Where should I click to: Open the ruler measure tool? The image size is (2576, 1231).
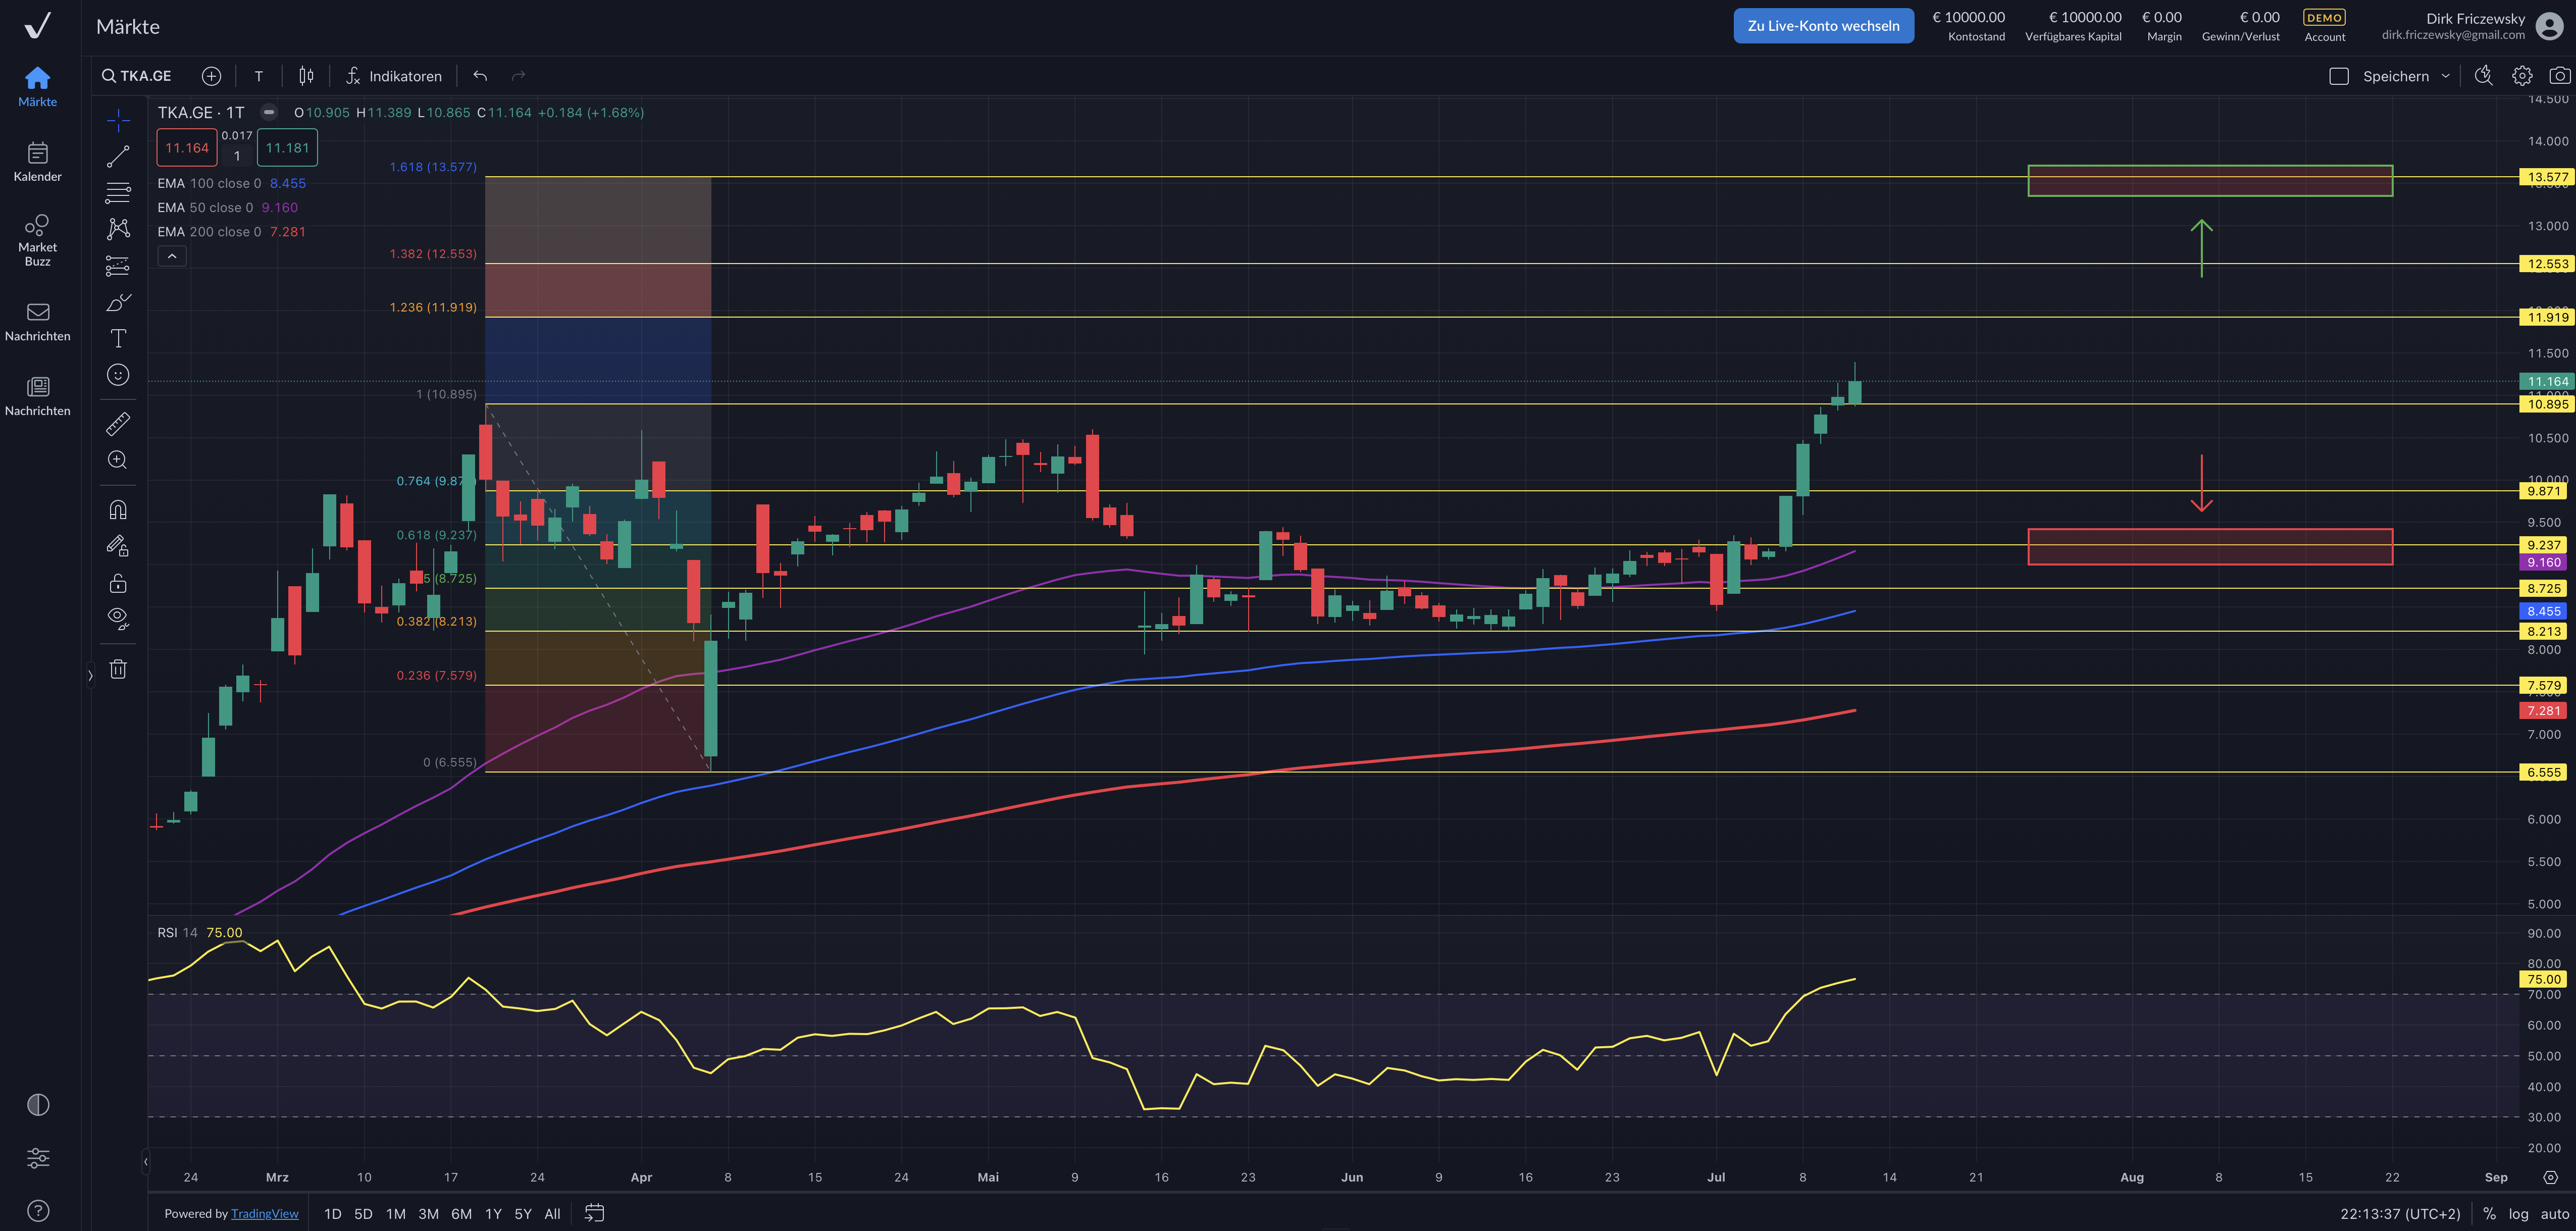pos(118,424)
